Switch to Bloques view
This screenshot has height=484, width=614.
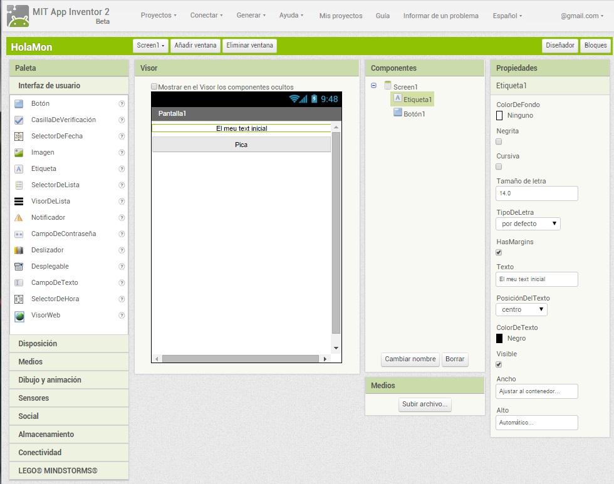pos(595,45)
